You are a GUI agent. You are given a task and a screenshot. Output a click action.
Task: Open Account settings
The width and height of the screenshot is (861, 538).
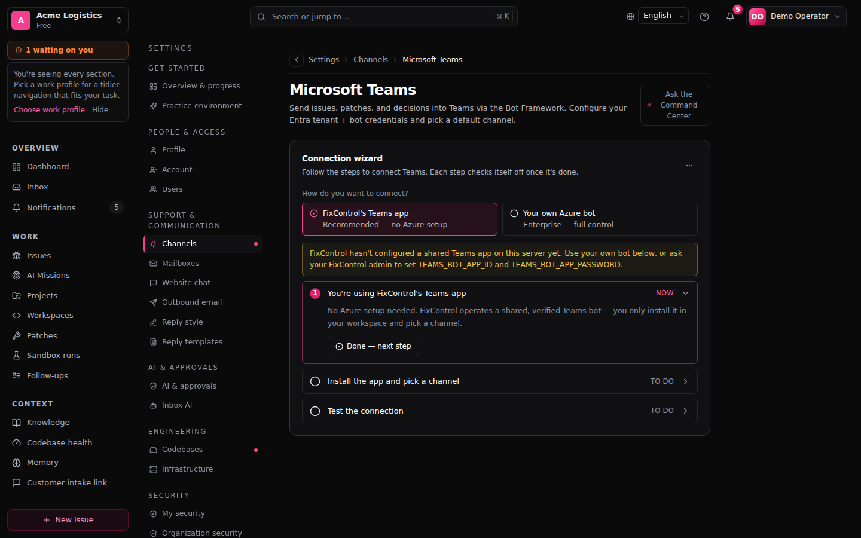click(203, 170)
